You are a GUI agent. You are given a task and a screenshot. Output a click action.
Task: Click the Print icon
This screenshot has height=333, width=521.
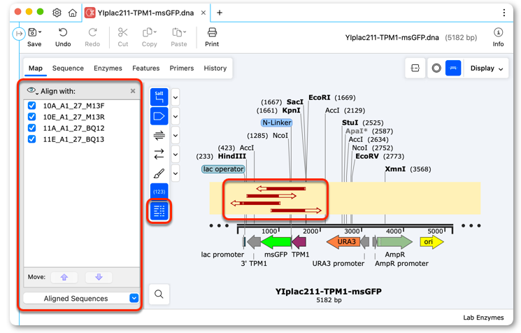(212, 33)
